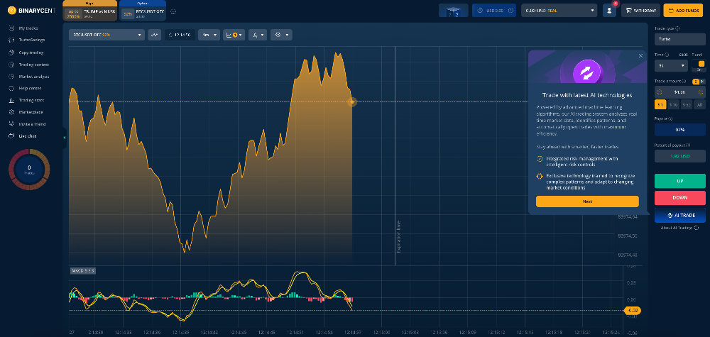Click the Next button in popup
710x337 pixels.
click(x=587, y=201)
